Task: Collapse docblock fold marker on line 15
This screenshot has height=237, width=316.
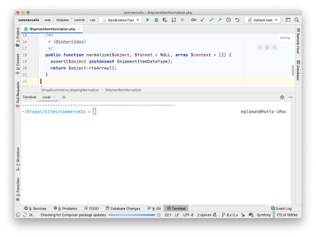Action: (x=39, y=35)
